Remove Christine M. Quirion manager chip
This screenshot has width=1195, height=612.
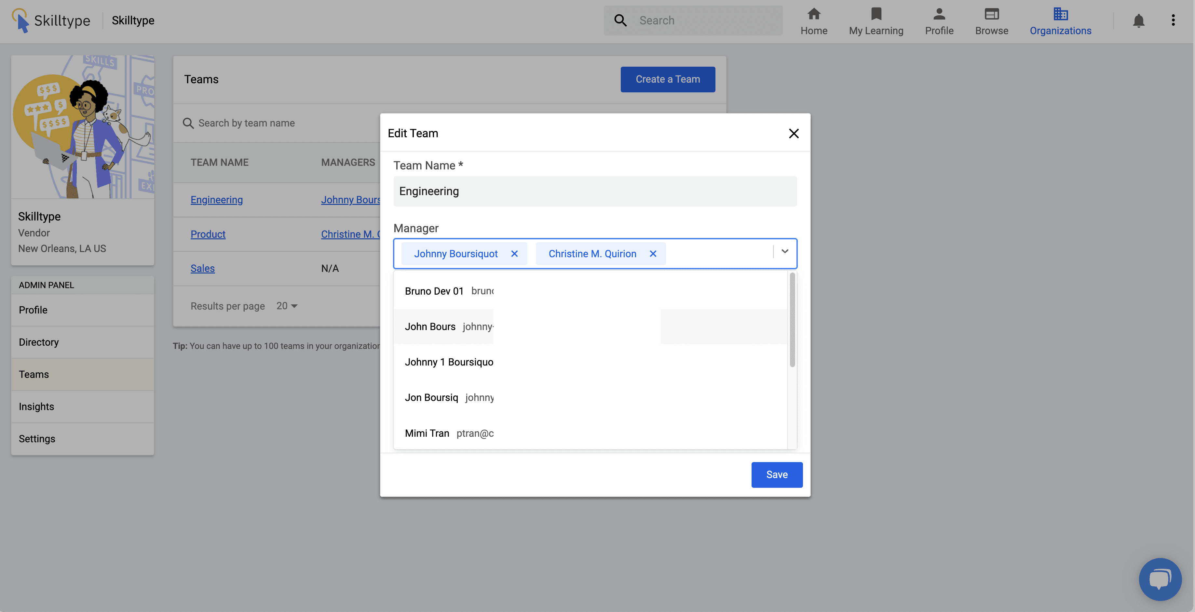pos(653,254)
